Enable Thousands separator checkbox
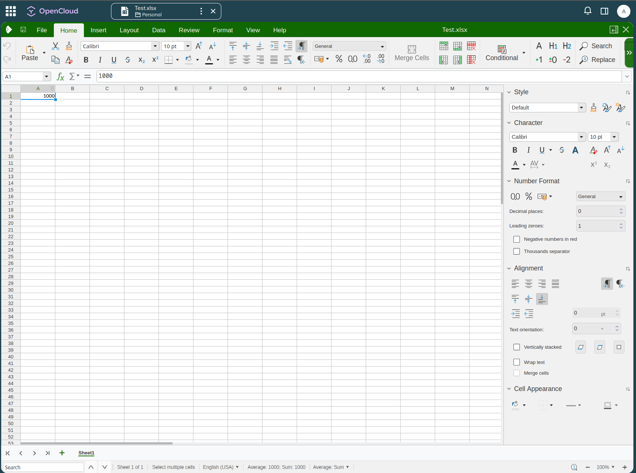The width and height of the screenshot is (636, 473). pyautogui.click(x=516, y=252)
